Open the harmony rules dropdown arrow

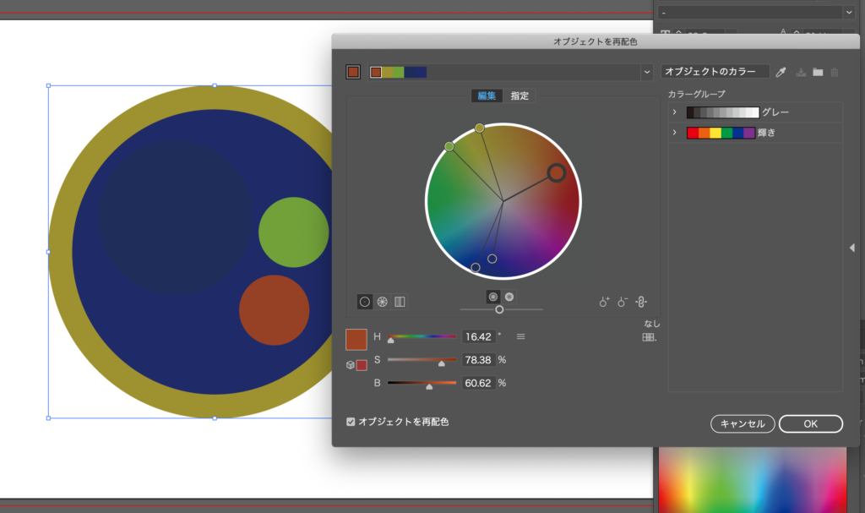(x=647, y=73)
